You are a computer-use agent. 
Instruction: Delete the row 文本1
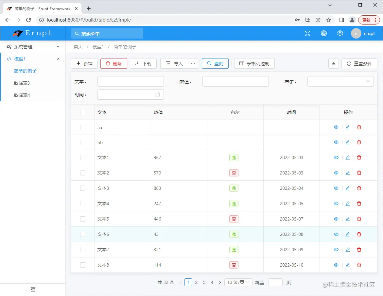[x=359, y=157]
